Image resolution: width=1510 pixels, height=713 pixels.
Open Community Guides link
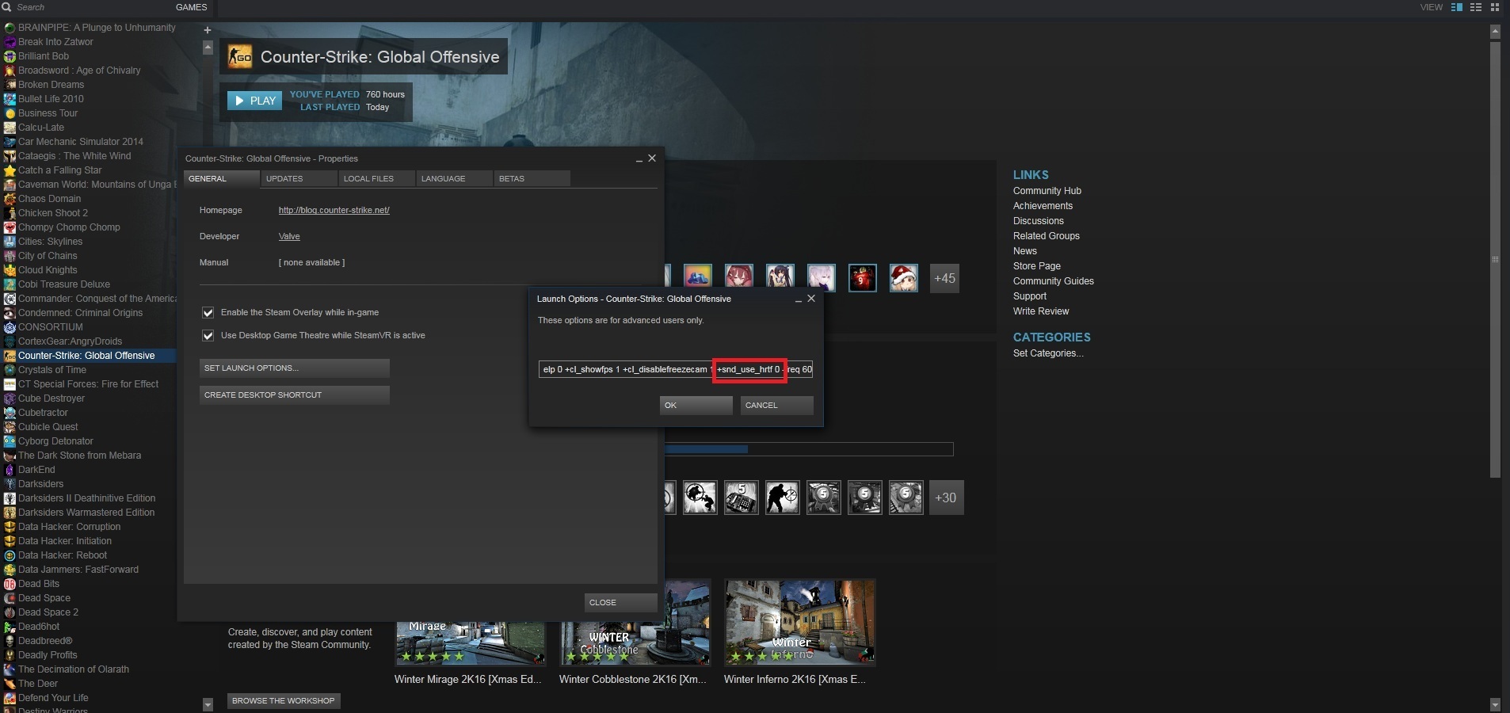[1053, 281]
